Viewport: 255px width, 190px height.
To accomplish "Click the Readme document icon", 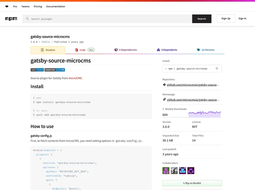I will coord(42,50).
